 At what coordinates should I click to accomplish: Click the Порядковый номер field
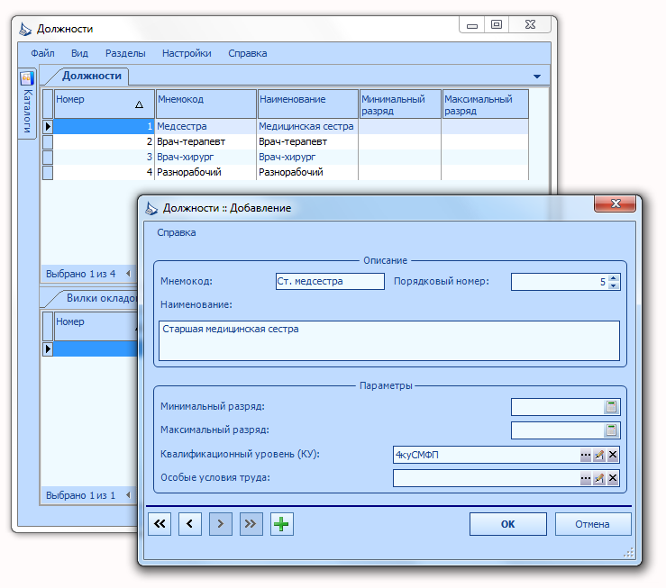560,282
